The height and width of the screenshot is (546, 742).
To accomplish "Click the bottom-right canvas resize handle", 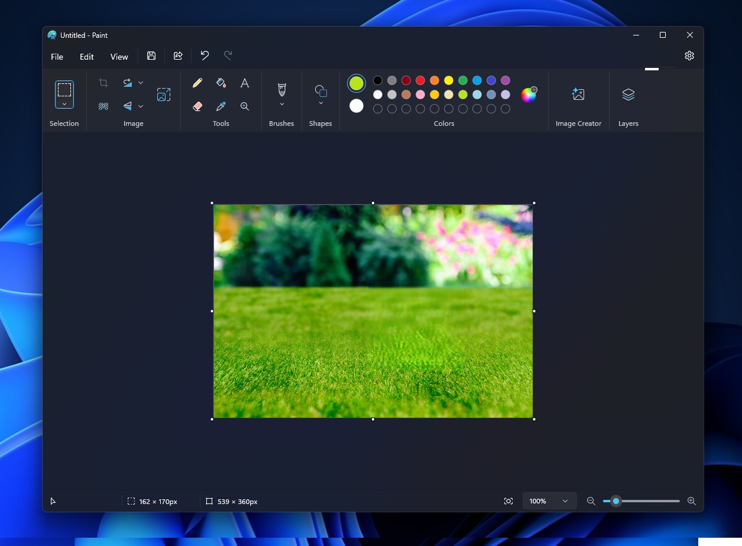I will pyautogui.click(x=534, y=419).
